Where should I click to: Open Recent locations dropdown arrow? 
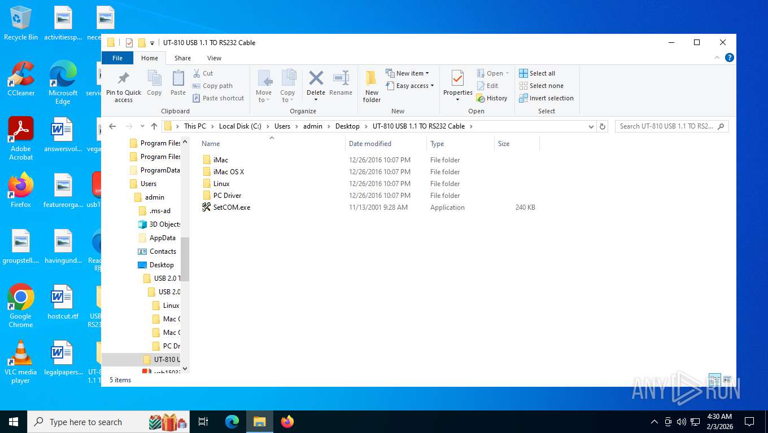141,126
